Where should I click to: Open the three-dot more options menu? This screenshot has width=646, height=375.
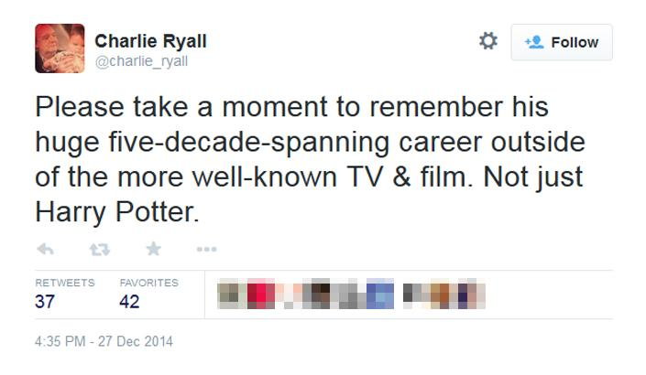[x=207, y=249]
